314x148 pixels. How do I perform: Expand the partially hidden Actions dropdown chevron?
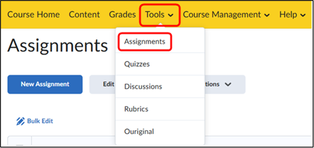tap(228, 84)
